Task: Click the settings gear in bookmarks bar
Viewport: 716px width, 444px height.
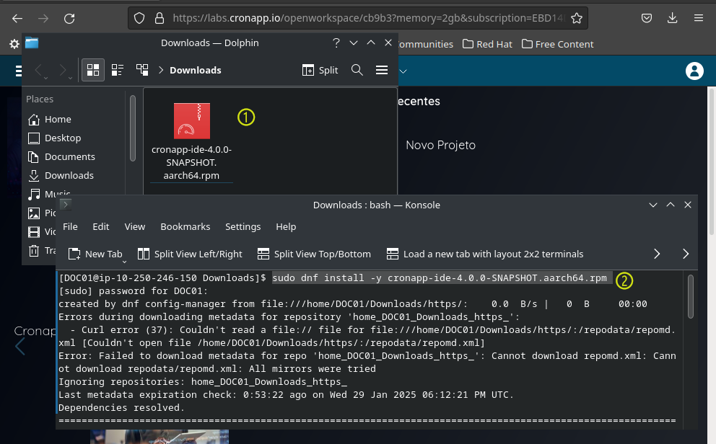Action: click(x=14, y=44)
